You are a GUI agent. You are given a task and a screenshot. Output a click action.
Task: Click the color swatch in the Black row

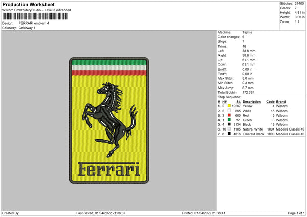(229, 124)
